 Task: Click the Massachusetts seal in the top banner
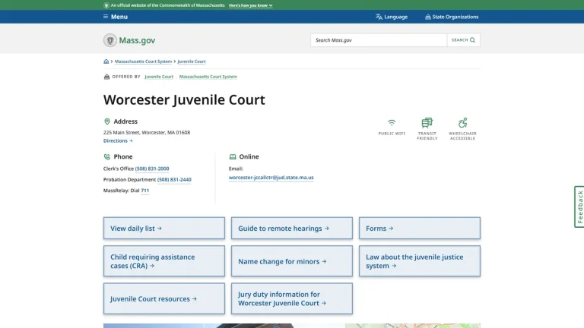pos(106,5)
